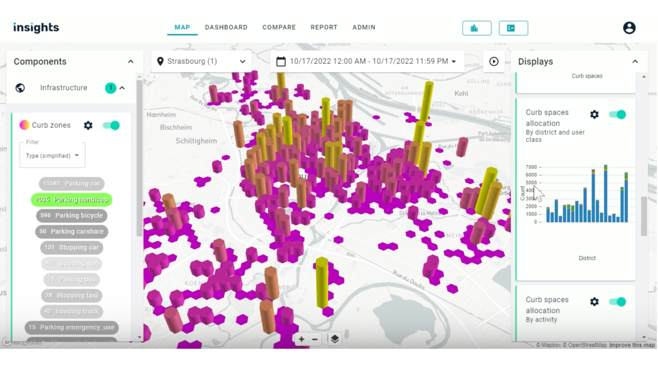
Task: Select the Loading van filter chip
Action: tap(72, 264)
